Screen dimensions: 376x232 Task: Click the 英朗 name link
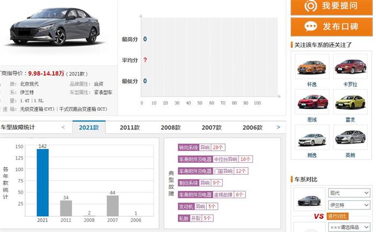350,155
